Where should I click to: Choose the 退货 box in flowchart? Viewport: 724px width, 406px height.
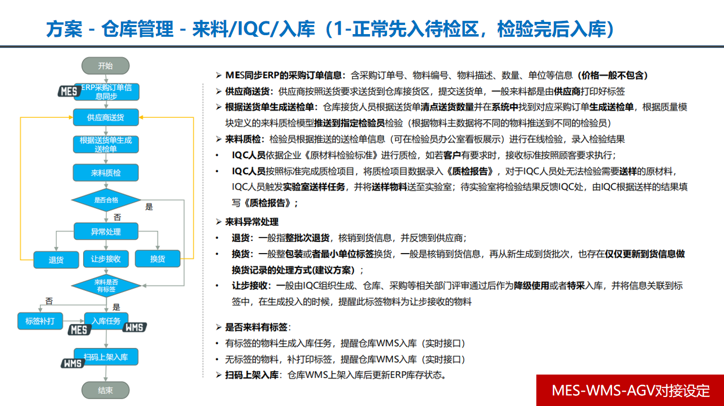56,259
